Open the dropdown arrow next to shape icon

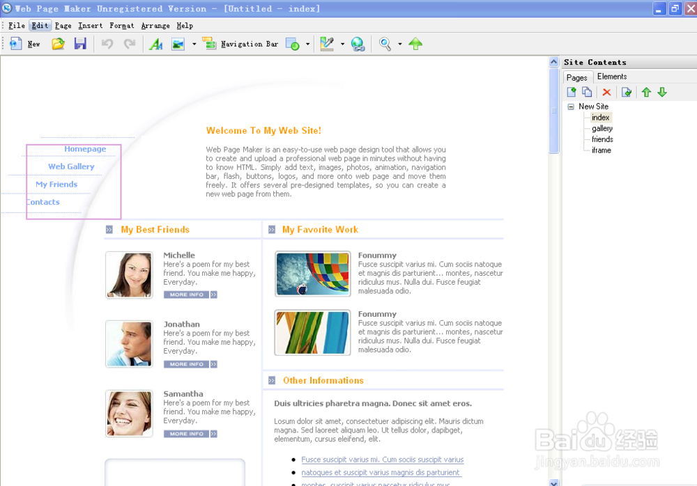coord(307,44)
